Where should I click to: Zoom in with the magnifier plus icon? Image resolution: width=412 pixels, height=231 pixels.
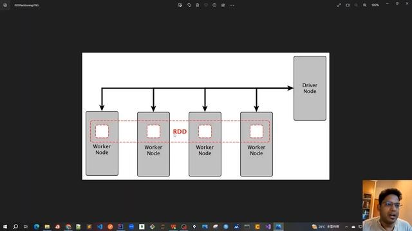pos(365,5)
